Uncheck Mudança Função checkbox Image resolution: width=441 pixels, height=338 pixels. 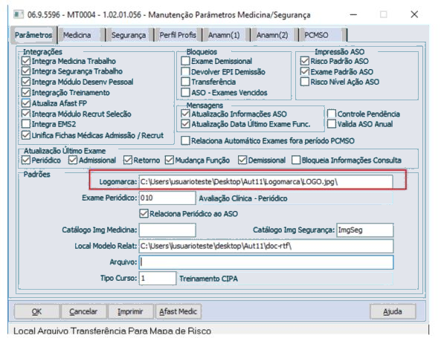170,160
